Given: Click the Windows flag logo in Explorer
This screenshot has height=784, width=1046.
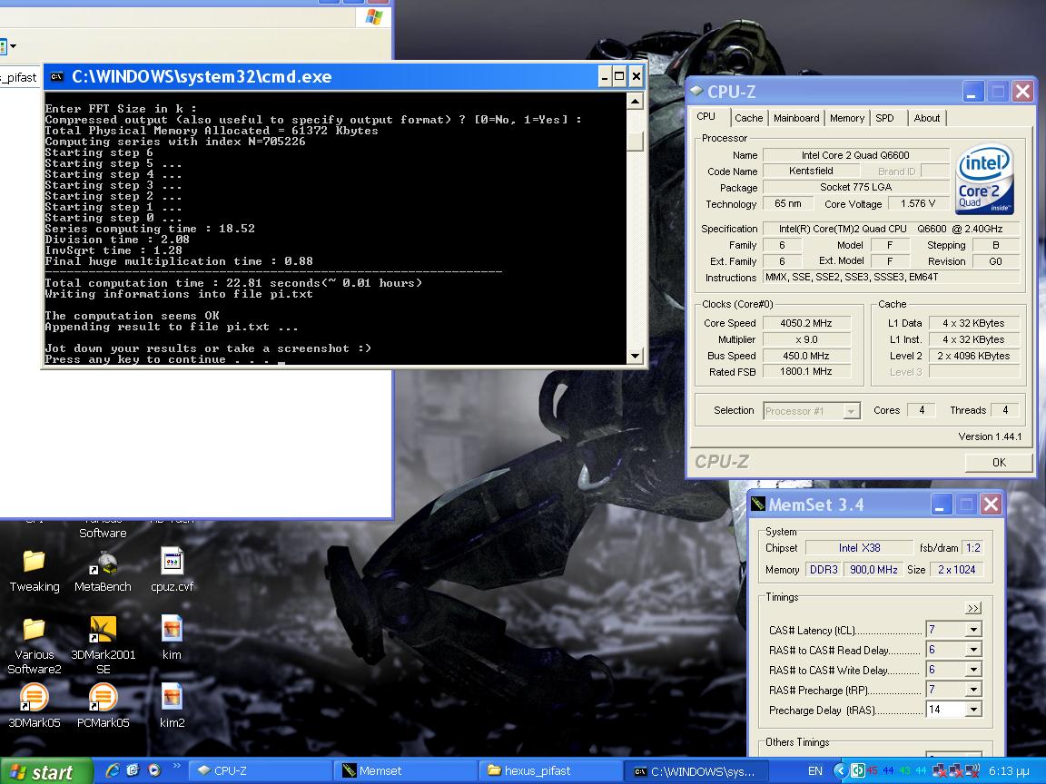Looking at the screenshot, I should pos(374,16).
